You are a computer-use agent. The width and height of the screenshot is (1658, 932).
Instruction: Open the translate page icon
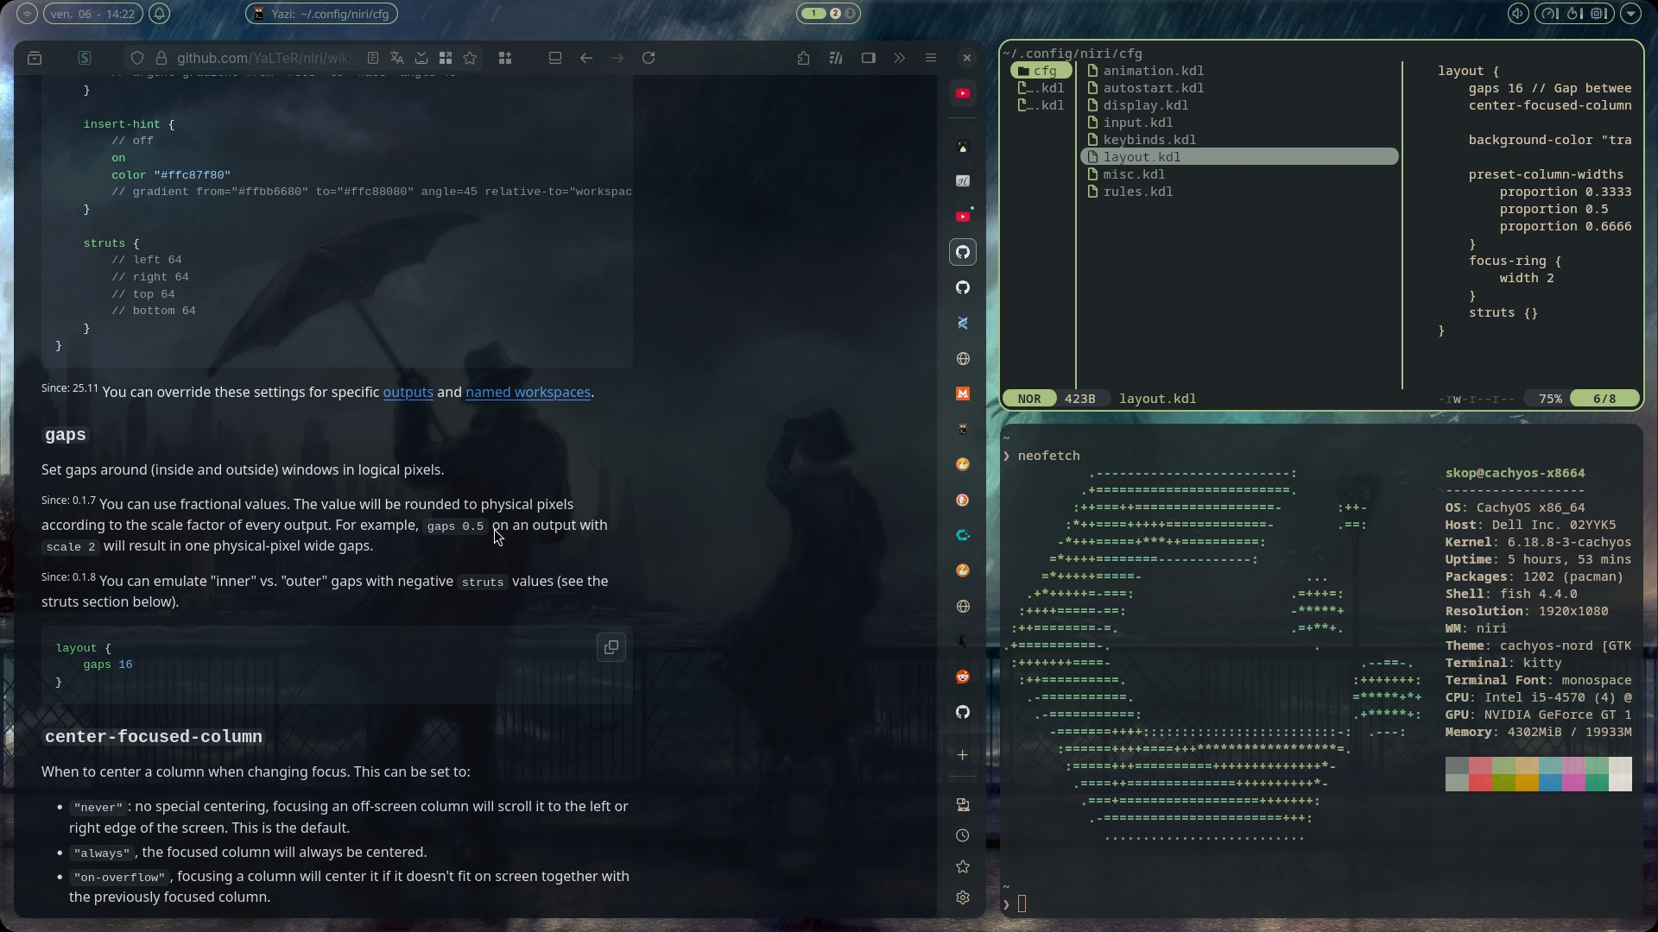(397, 58)
